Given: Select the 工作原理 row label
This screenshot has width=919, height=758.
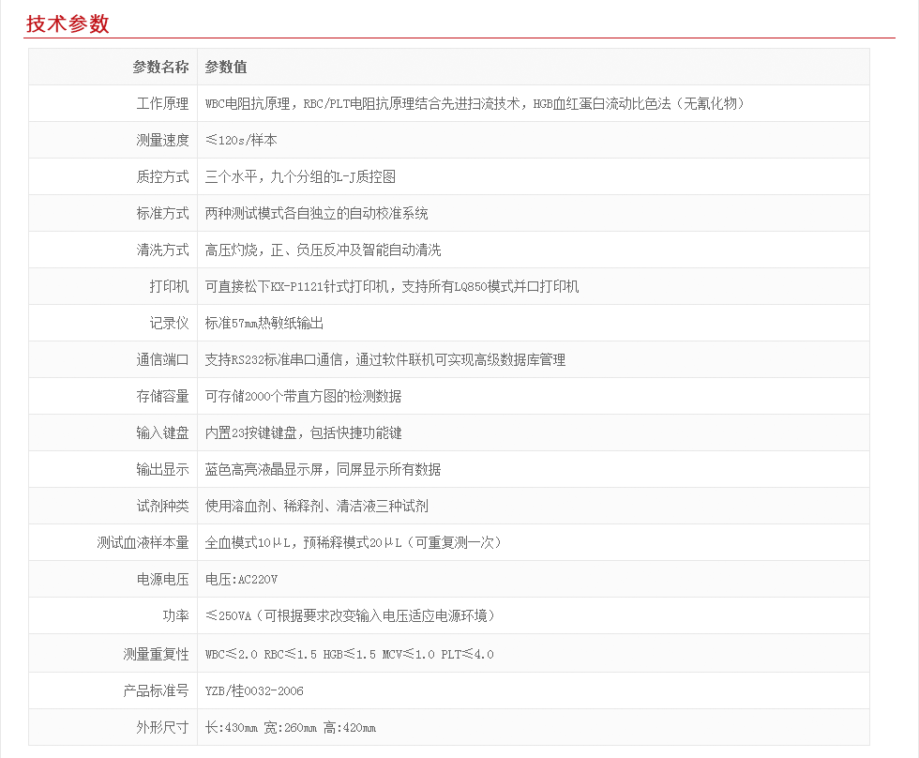Looking at the screenshot, I should [x=162, y=103].
